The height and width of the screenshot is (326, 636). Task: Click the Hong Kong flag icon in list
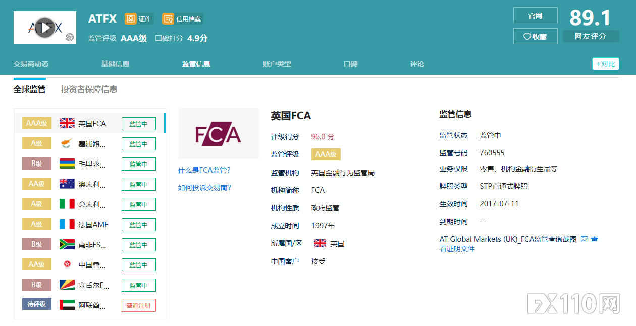coord(67,265)
